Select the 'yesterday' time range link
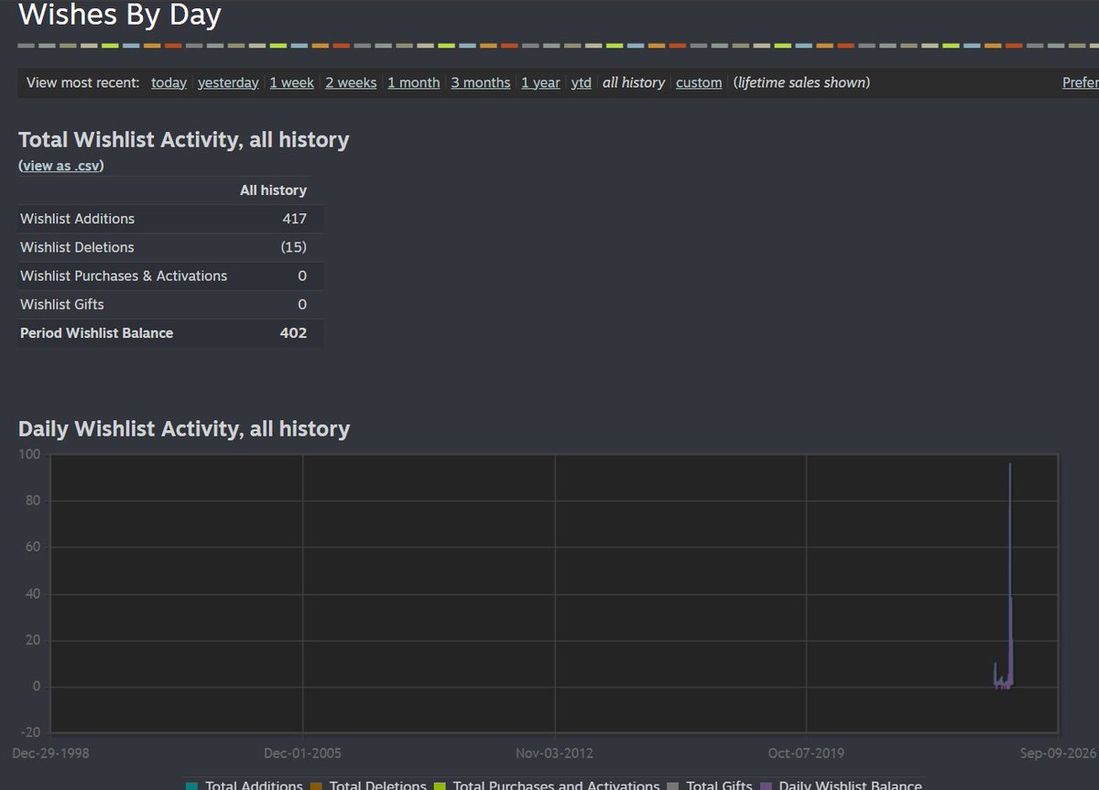Image resolution: width=1099 pixels, height=790 pixels. coord(228,82)
